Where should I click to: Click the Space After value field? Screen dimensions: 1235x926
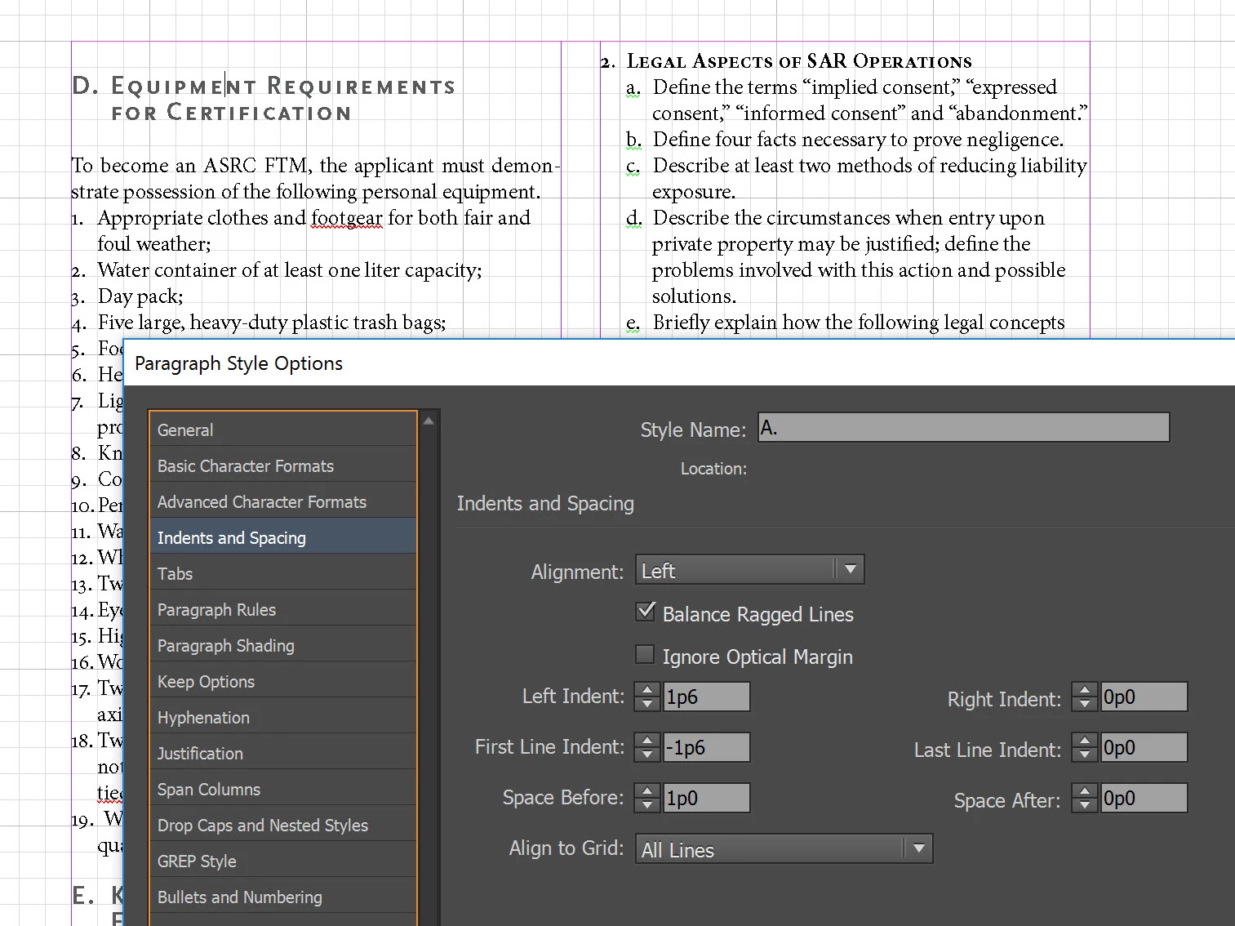pyautogui.click(x=1144, y=798)
